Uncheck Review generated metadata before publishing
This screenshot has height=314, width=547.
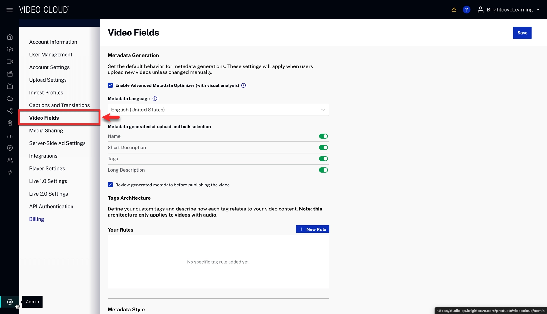[110, 185]
